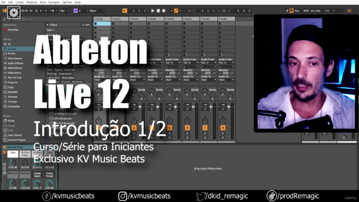Set track 8 Monitor to Off
Viewport: 359px width, 202px height.
(232, 74)
